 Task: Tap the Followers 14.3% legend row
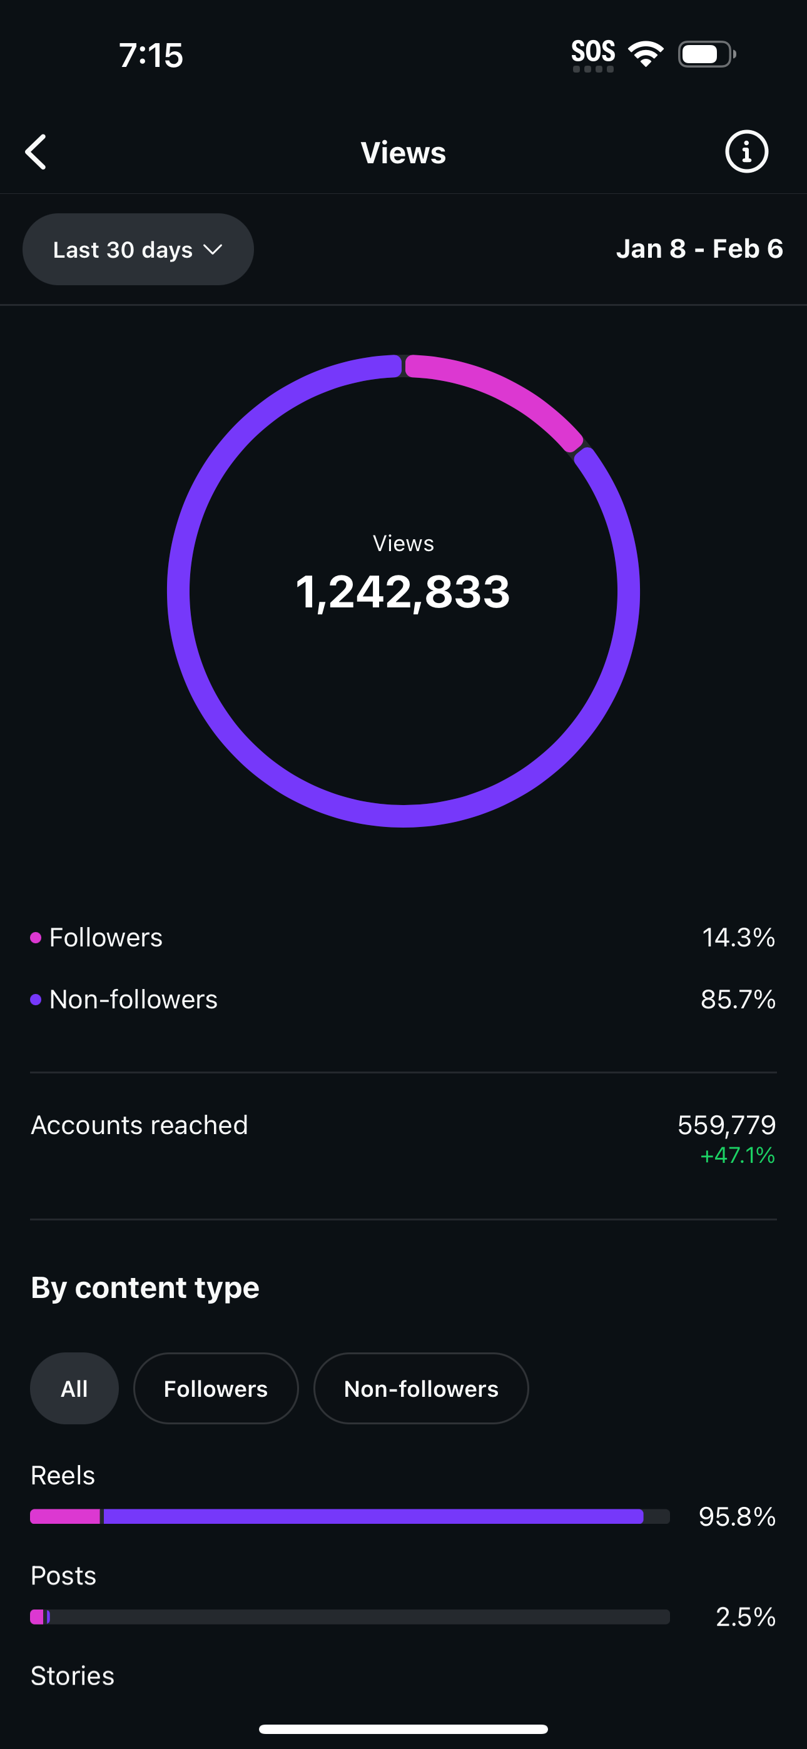tap(403, 937)
